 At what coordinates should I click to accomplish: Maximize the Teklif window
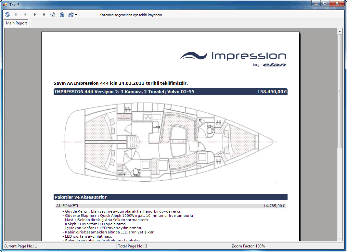point(325,3)
